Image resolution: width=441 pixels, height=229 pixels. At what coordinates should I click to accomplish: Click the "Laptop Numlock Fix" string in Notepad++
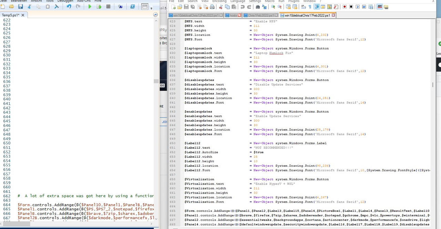273,53
